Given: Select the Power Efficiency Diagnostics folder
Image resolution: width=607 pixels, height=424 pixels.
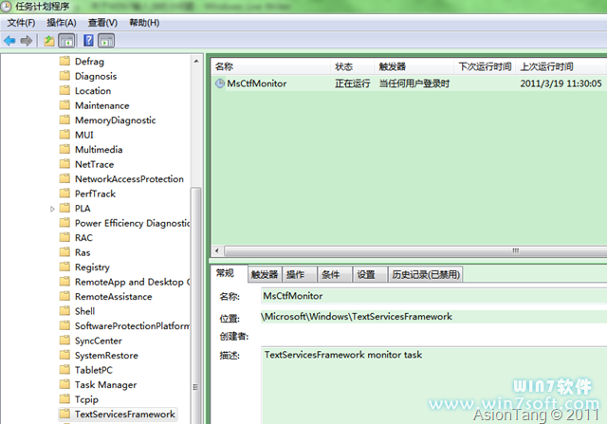Looking at the screenshot, I should [x=132, y=223].
